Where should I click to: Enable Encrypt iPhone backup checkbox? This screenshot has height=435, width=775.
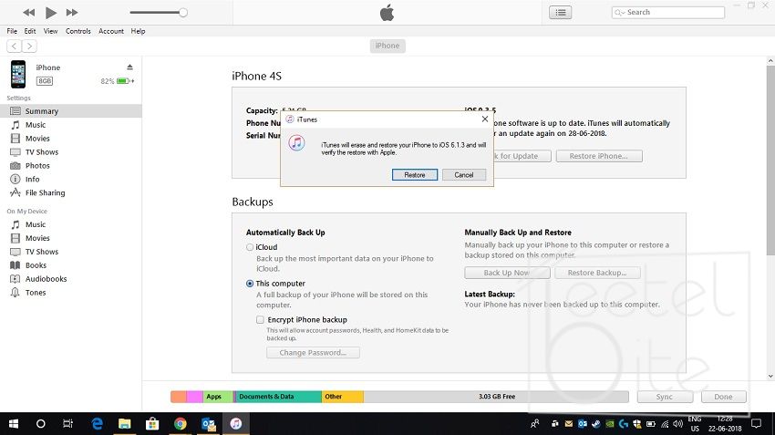(260, 320)
